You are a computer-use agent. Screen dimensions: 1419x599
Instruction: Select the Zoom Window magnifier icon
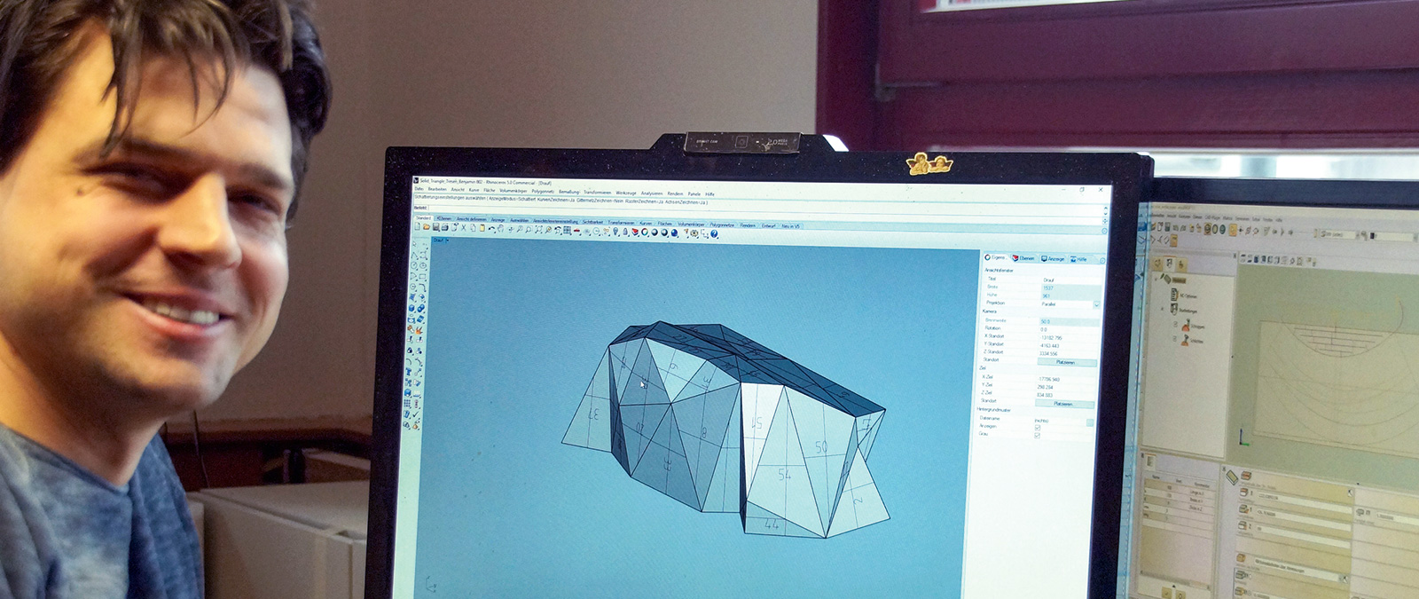pos(529,230)
